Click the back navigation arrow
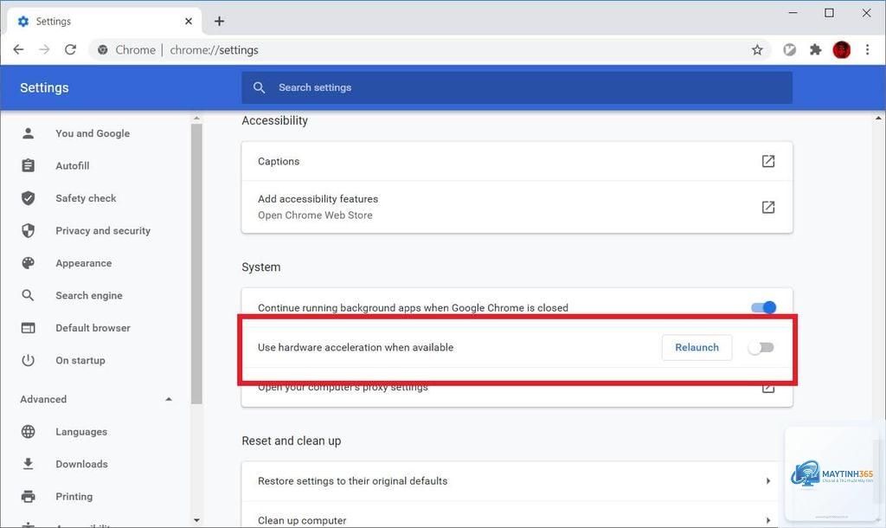This screenshot has width=886, height=528. (19, 49)
